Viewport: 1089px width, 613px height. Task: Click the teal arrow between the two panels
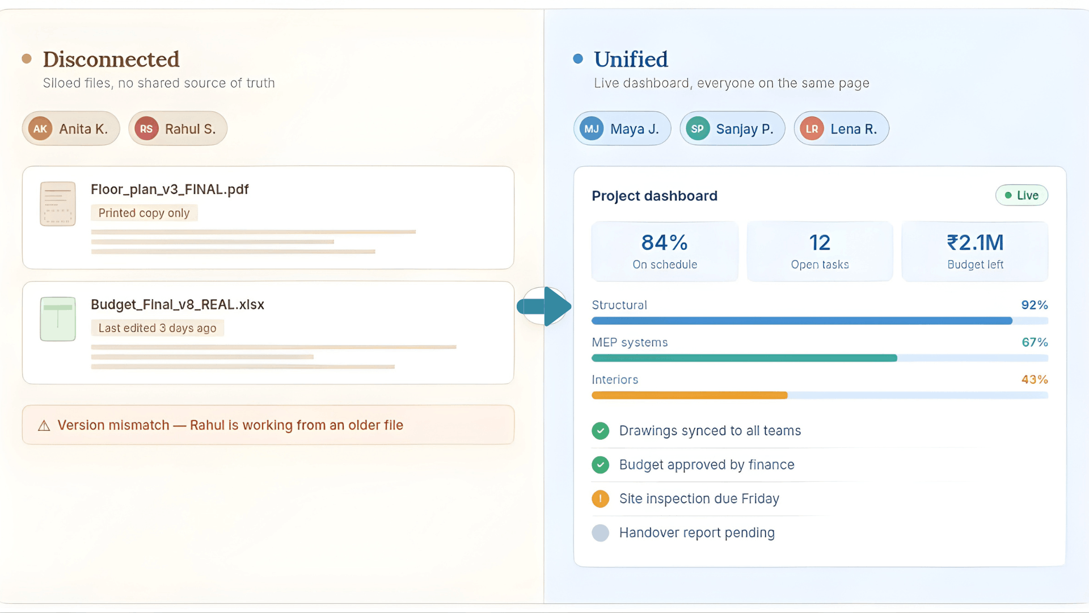(x=543, y=306)
